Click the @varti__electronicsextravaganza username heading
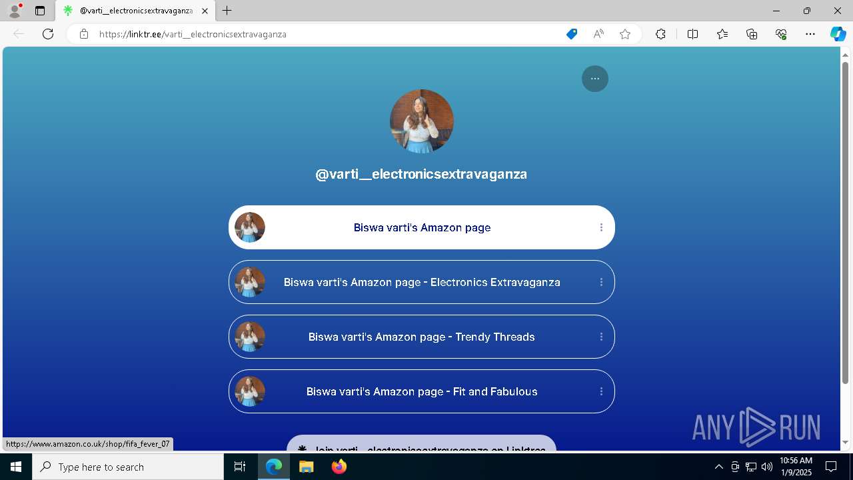 (421, 174)
